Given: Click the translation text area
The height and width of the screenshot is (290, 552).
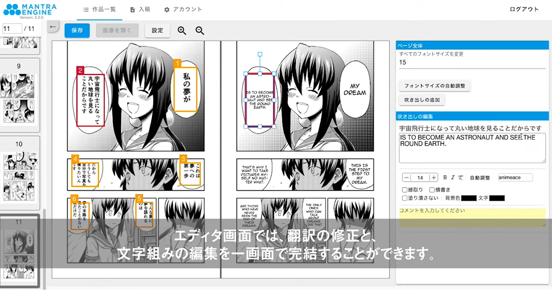Looking at the screenshot, I should (x=472, y=148).
